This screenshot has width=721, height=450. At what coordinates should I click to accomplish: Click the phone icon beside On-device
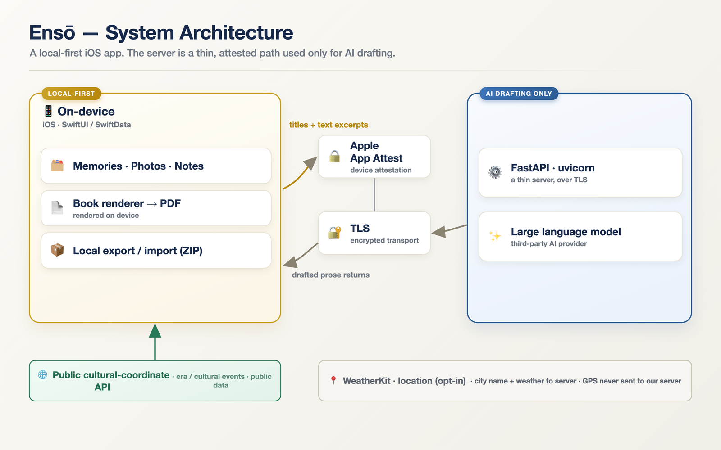pyautogui.click(x=48, y=111)
